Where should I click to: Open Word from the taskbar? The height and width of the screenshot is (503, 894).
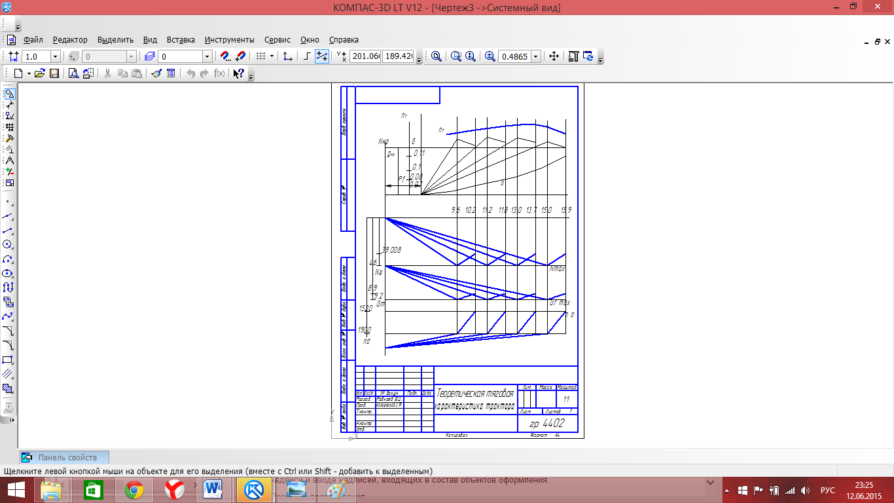pos(213,490)
